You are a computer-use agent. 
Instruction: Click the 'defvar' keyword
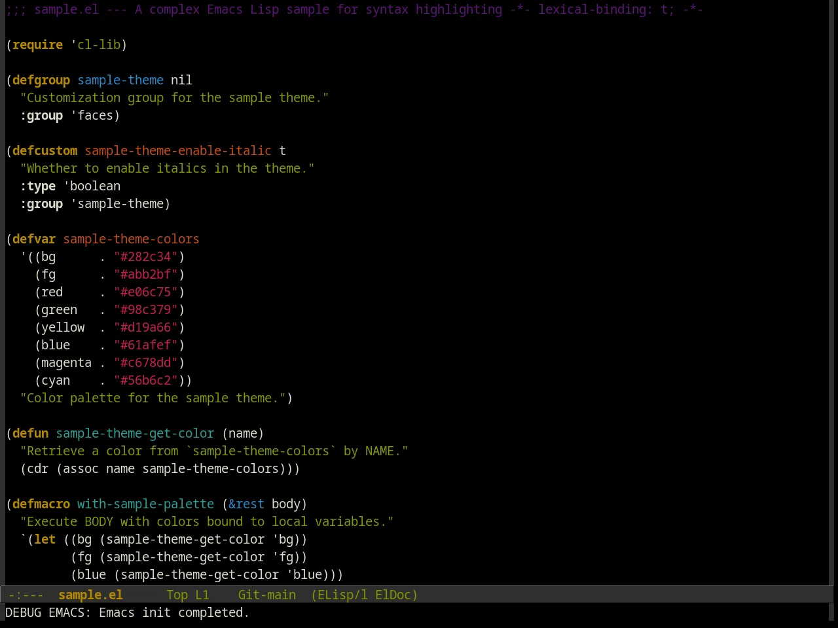coord(34,239)
